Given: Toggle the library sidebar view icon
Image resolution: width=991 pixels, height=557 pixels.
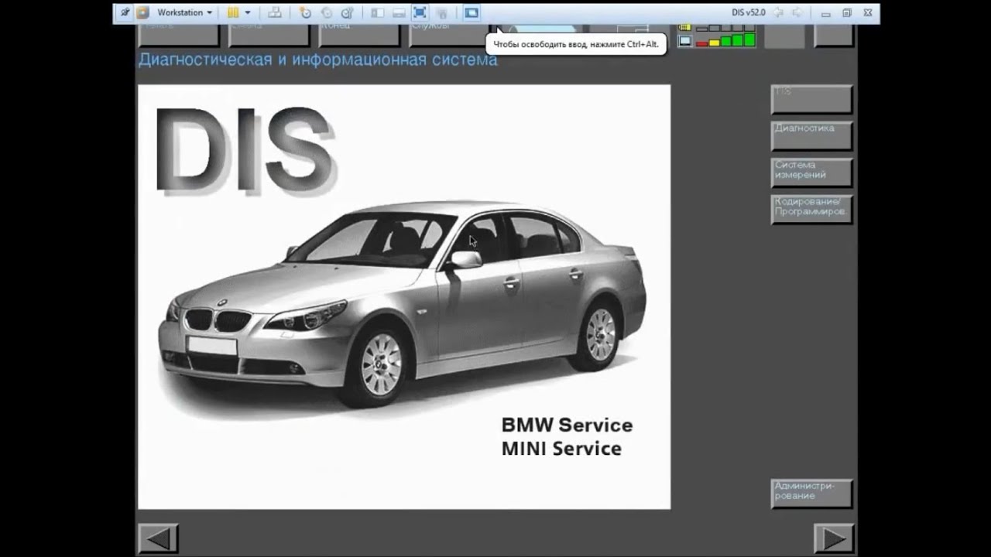Looking at the screenshot, I should [377, 12].
